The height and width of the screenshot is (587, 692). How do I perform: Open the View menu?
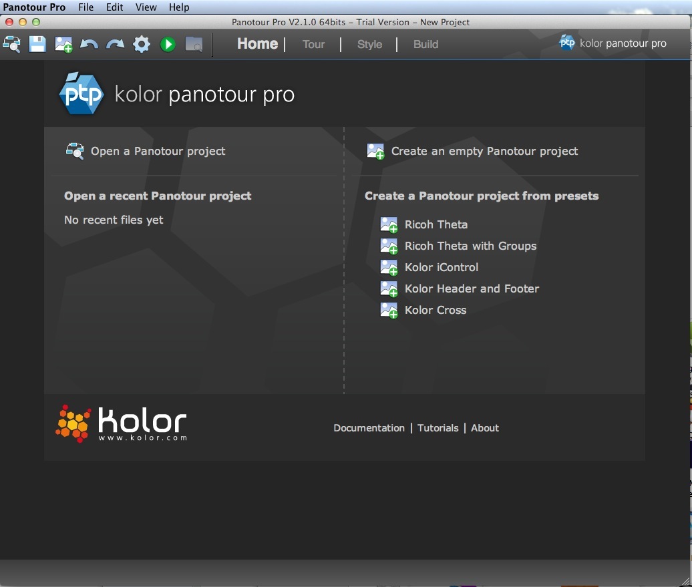[x=146, y=7]
